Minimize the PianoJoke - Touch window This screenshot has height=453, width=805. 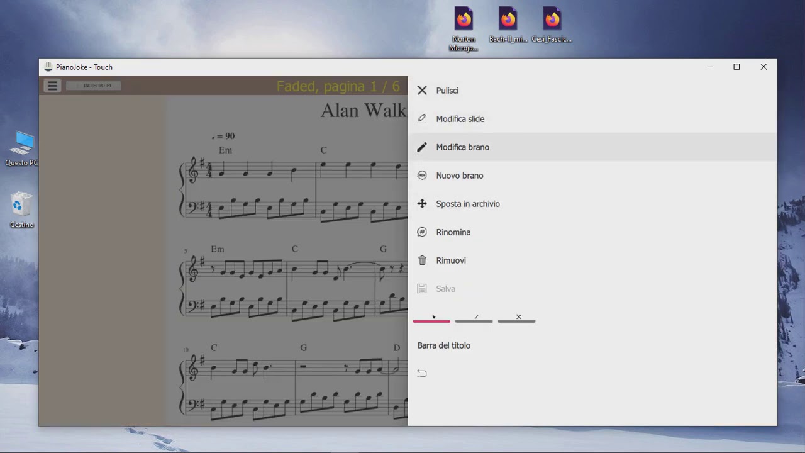point(710,67)
